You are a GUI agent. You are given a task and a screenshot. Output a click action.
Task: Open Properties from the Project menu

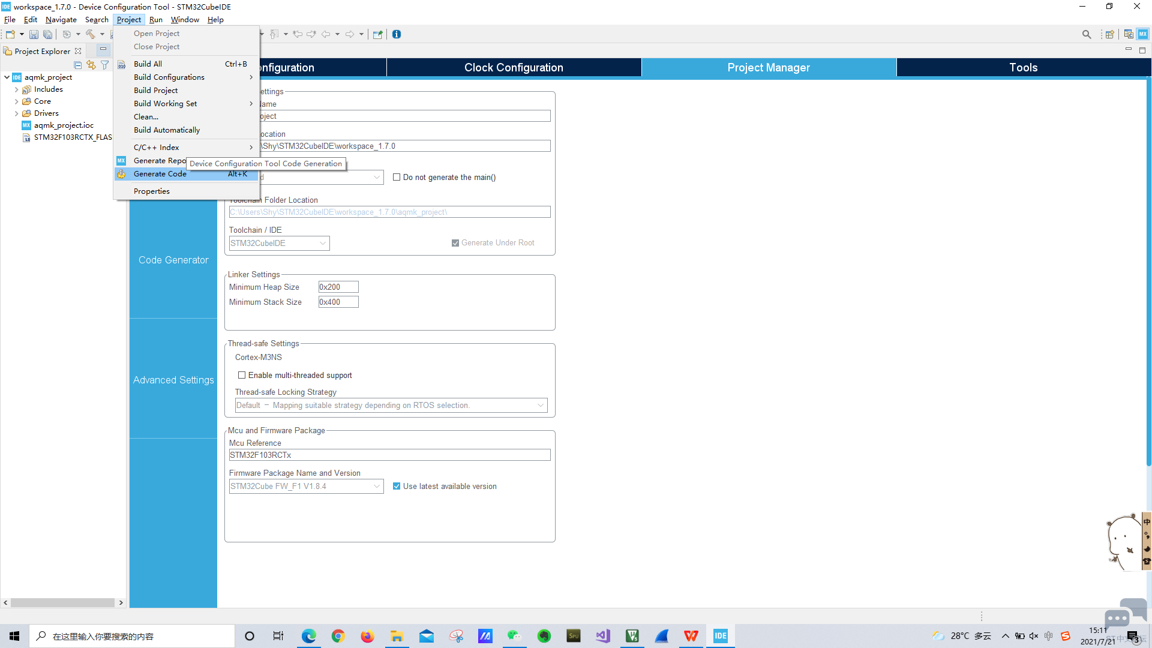186,191
